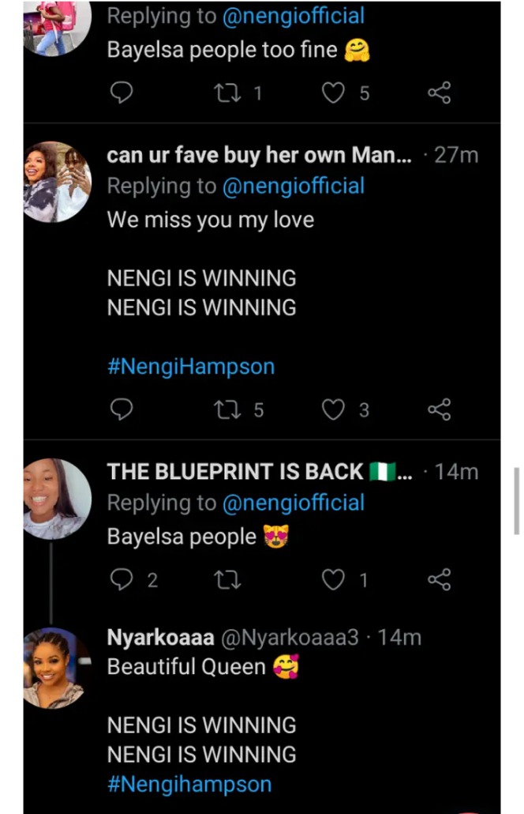Reply to the 'We miss you my love' tweet
Image resolution: width=524 pixels, height=814 pixels.
[x=121, y=409]
